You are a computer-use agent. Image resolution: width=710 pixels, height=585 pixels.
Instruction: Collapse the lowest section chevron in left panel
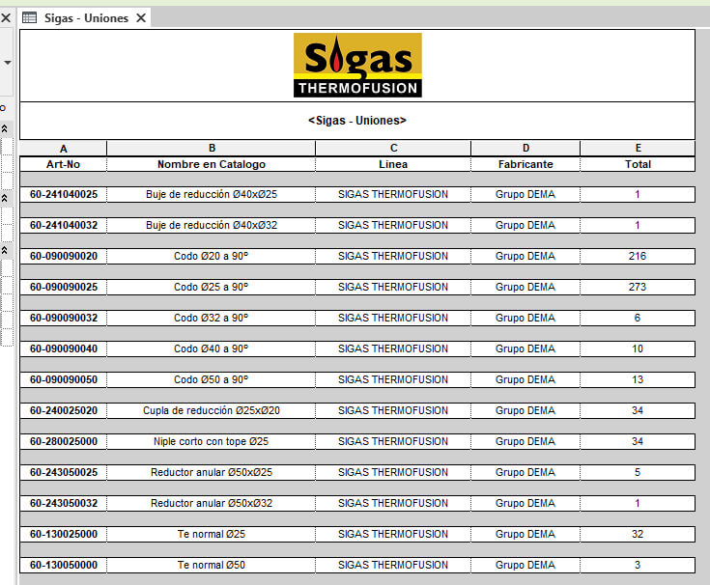(4, 250)
